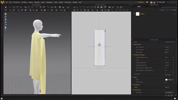Viewport: 178px width, 100px height.
Task: Open the Sewing menu
Action: pos(31,2)
